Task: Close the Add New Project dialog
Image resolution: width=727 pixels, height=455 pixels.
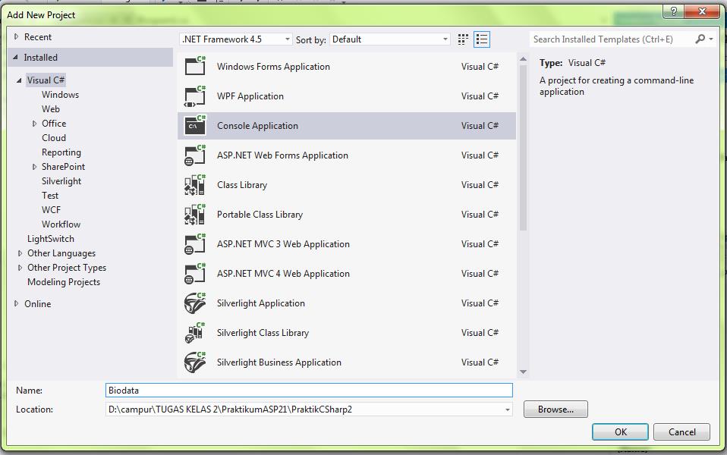Action: [x=702, y=11]
